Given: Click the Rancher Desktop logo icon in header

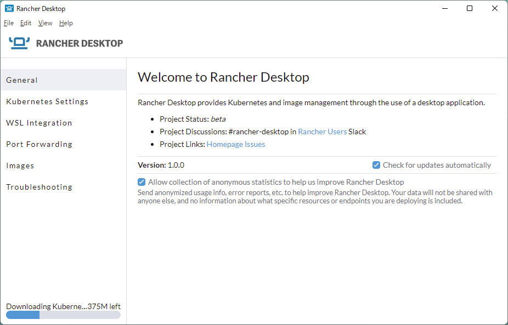Looking at the screenshot, I should [x=19, y=43].
